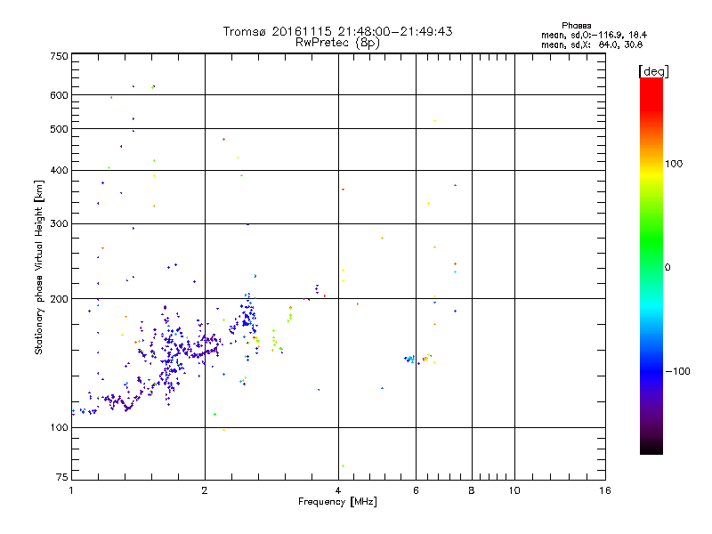712x534 pixels.
Task: Click the 'mean, sd,O:-116.9, 18.4' statistics line
Action: click(x=594, y=35)
